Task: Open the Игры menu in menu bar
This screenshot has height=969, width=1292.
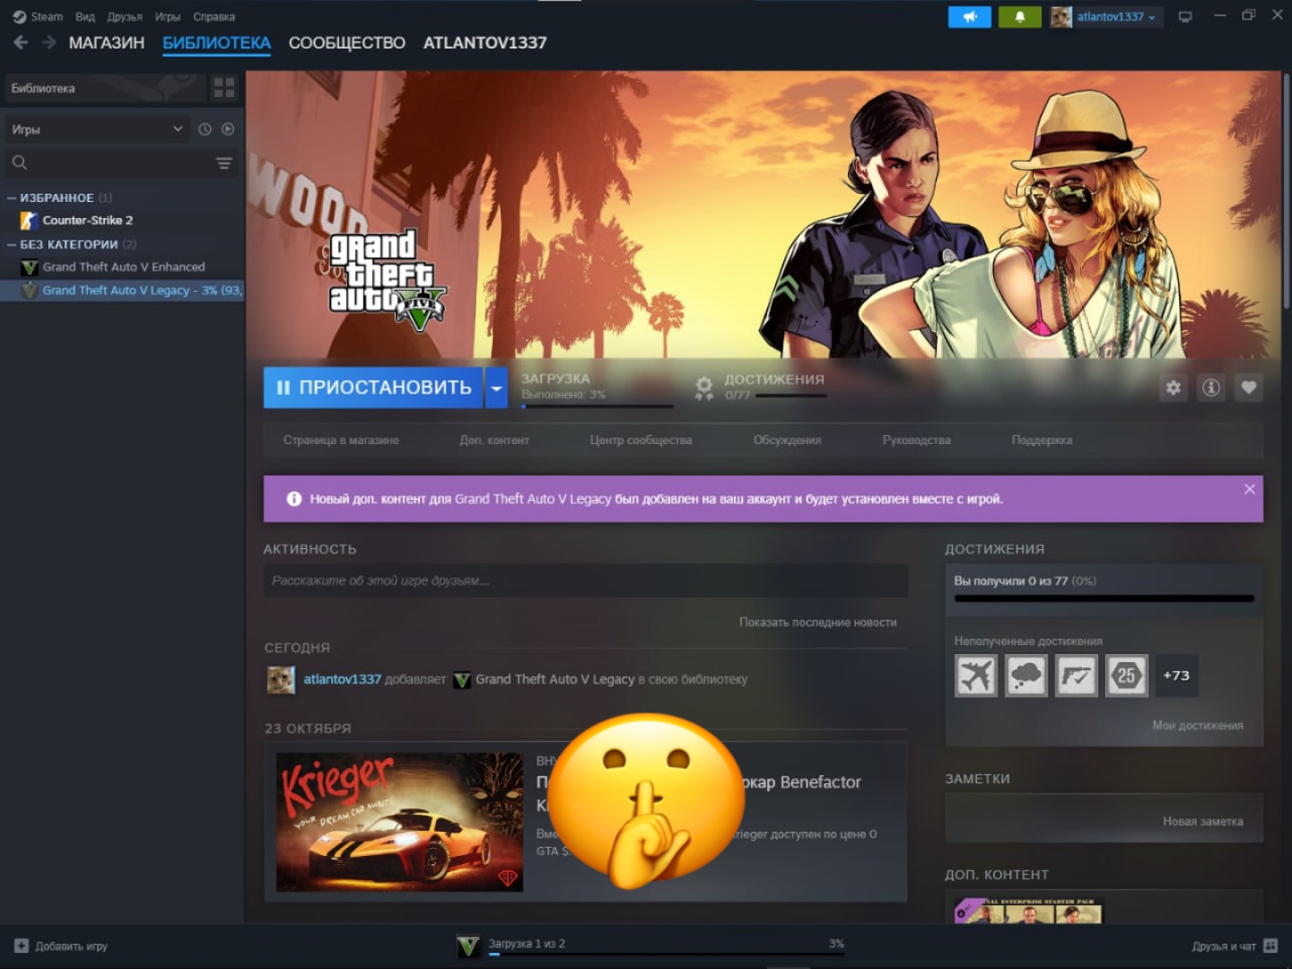Action: click(168, 16)
